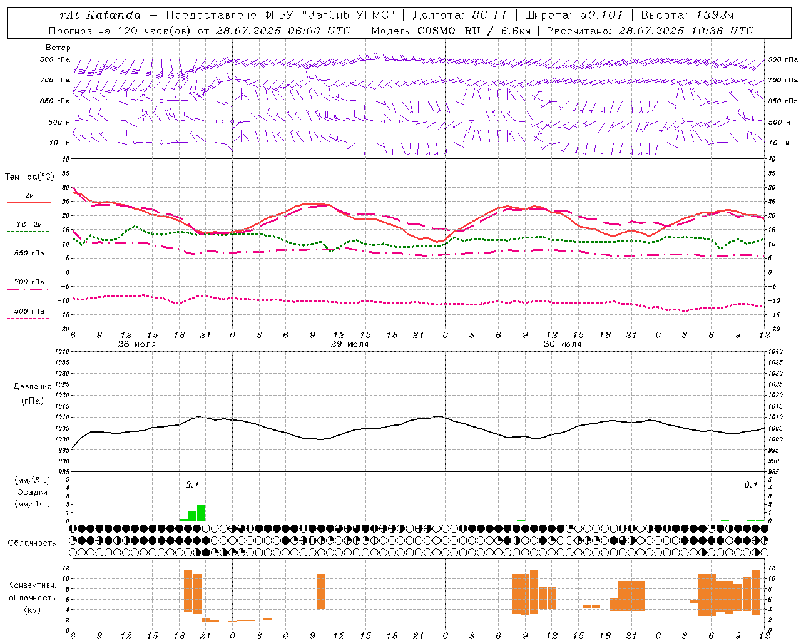
Task: Click the (мм/3ч.) units label
Action: pos(32,481)
